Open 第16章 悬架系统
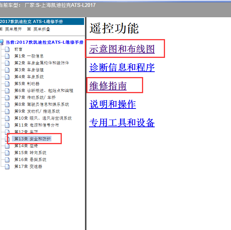 [30, 160]
